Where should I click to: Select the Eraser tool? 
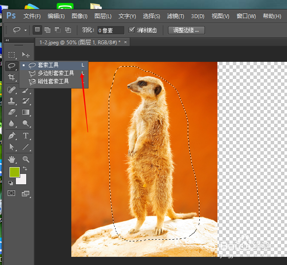coord(12,112)
